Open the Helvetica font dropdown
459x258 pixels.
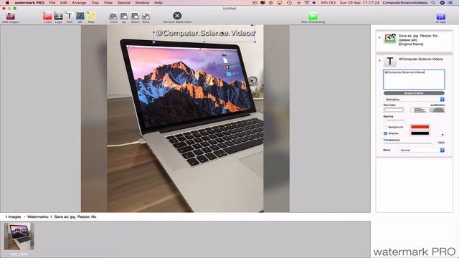tap(414, 100)
